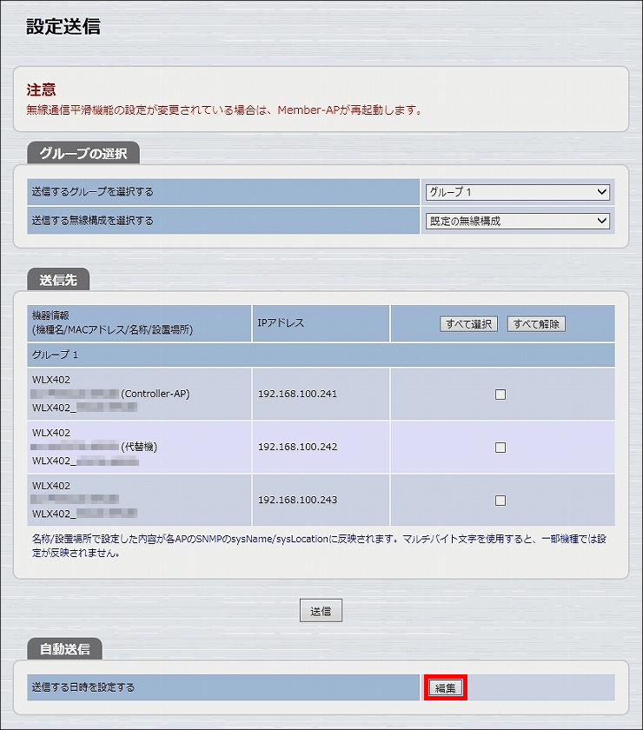This screenshot has height=730, width=643.
Task: Click the 送信 button
Action: (x=321, y=611)
